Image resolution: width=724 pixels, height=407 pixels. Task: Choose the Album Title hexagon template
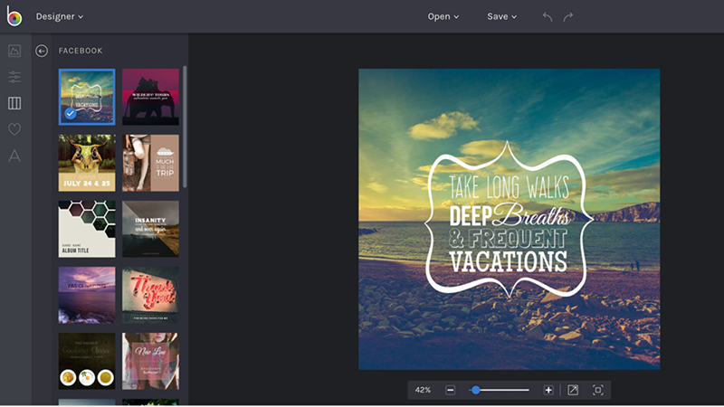tap(87, 229)
